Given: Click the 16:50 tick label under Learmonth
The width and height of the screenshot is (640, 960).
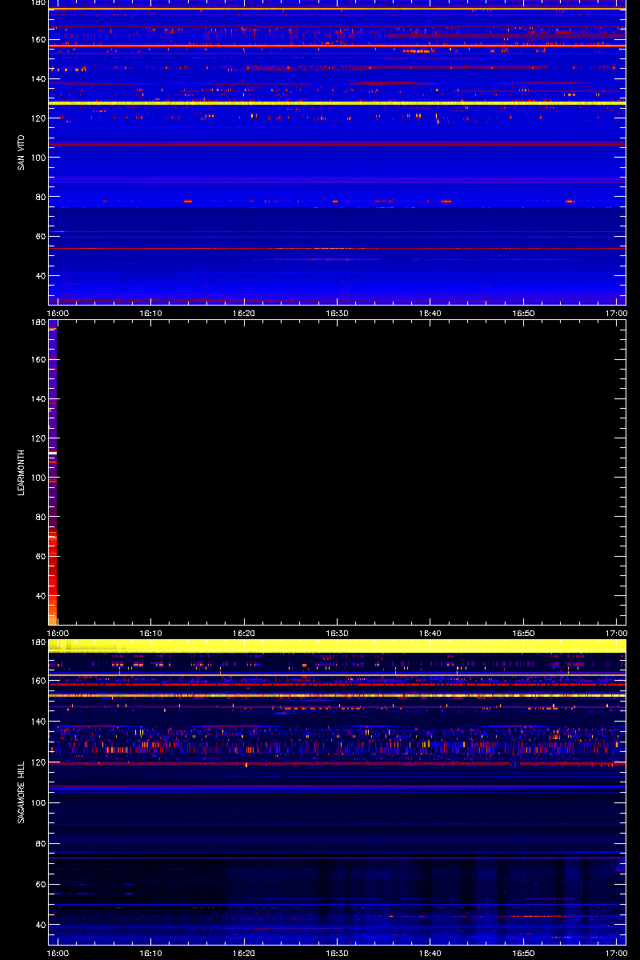Looking at the screenshot, I should (x=523, y=633).
